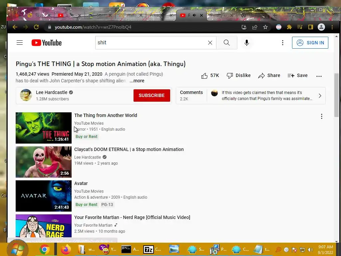Open the Windows Start orb

coord(17,249)
